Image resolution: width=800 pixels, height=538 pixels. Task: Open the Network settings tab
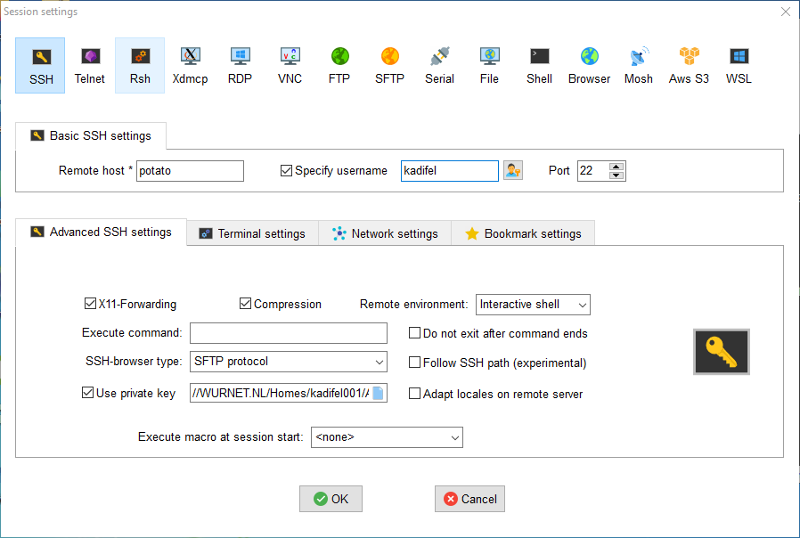click(385, 233)
